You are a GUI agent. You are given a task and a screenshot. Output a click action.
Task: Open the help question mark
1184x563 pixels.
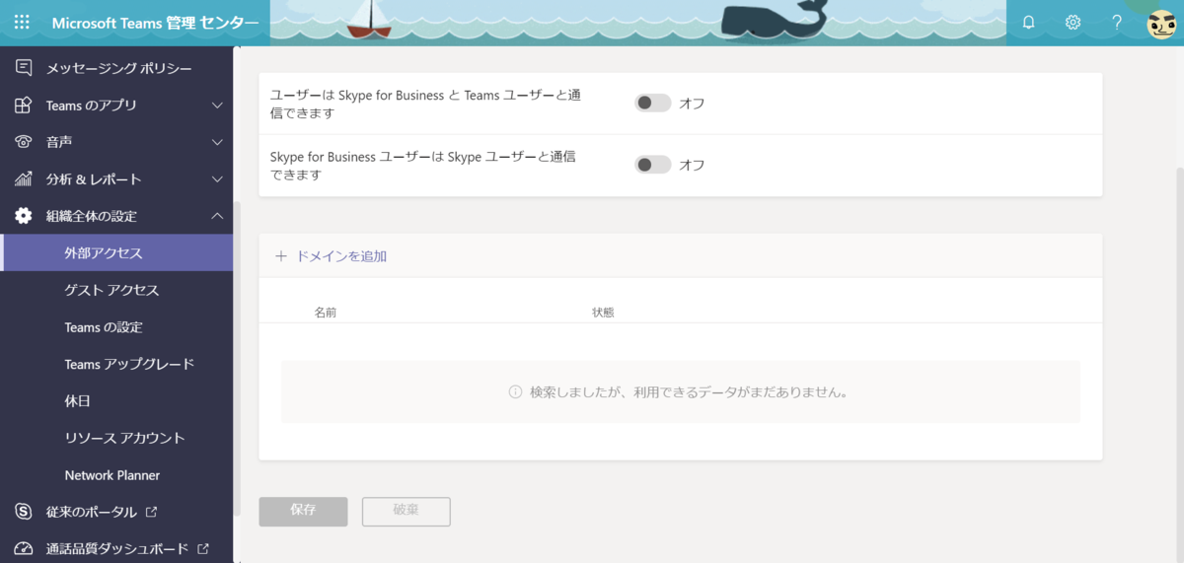click(x=1117, y=22)
